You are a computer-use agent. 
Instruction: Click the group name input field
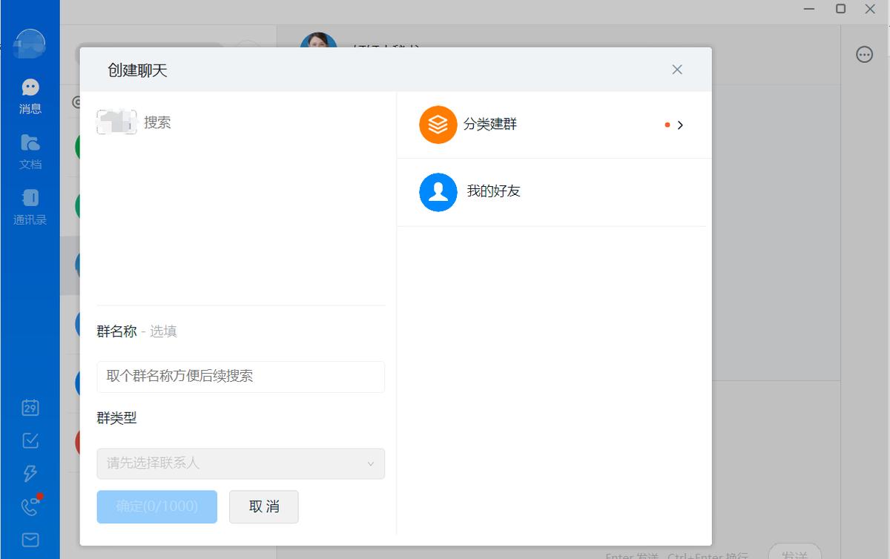click(240, 377)
